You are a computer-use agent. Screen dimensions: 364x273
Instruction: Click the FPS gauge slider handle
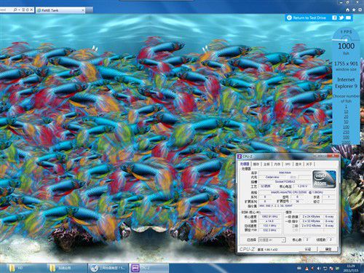pos(346,40)
